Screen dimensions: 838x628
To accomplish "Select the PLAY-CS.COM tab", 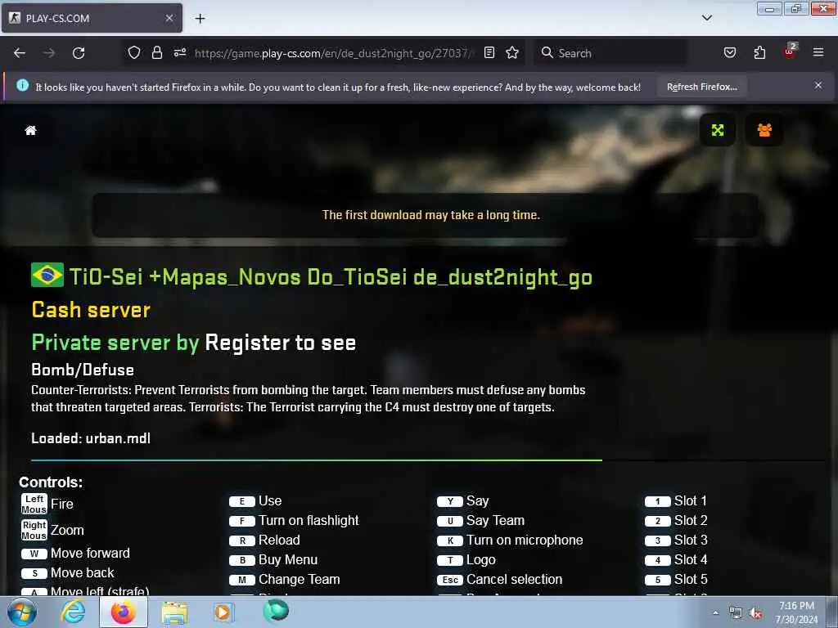I will coord(92,18).
